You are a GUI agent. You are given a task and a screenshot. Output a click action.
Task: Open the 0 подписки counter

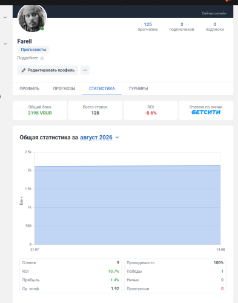(x=215, y=27)
